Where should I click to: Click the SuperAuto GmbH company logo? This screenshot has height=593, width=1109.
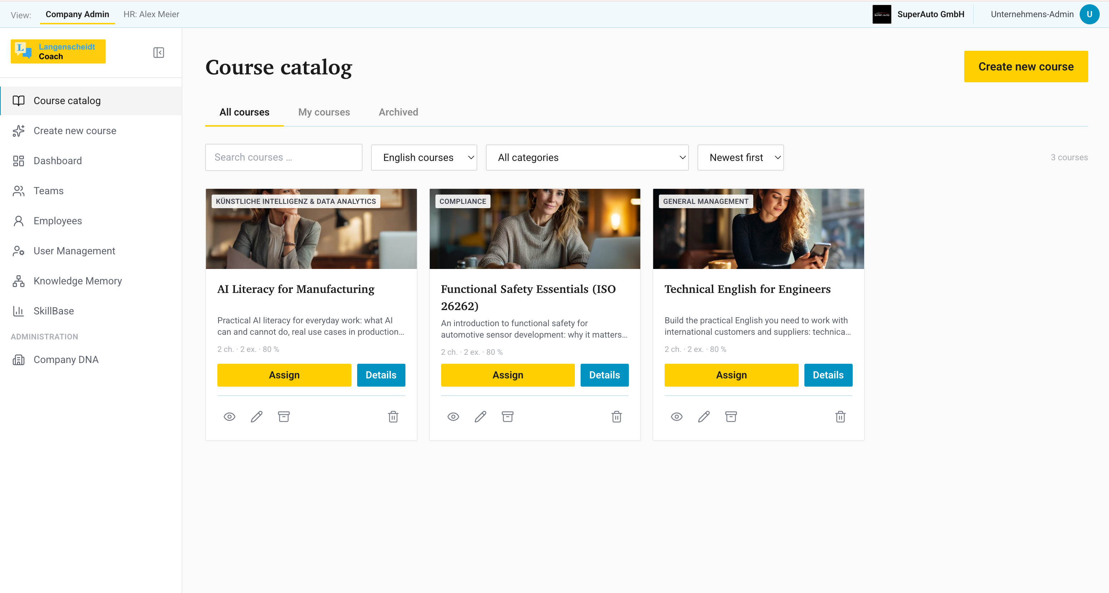tap(882, 14)
